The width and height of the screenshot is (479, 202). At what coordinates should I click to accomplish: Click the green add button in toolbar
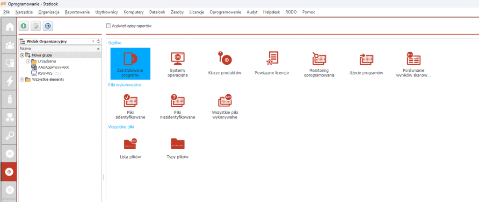pyautogui.click(x=23, y=26)
